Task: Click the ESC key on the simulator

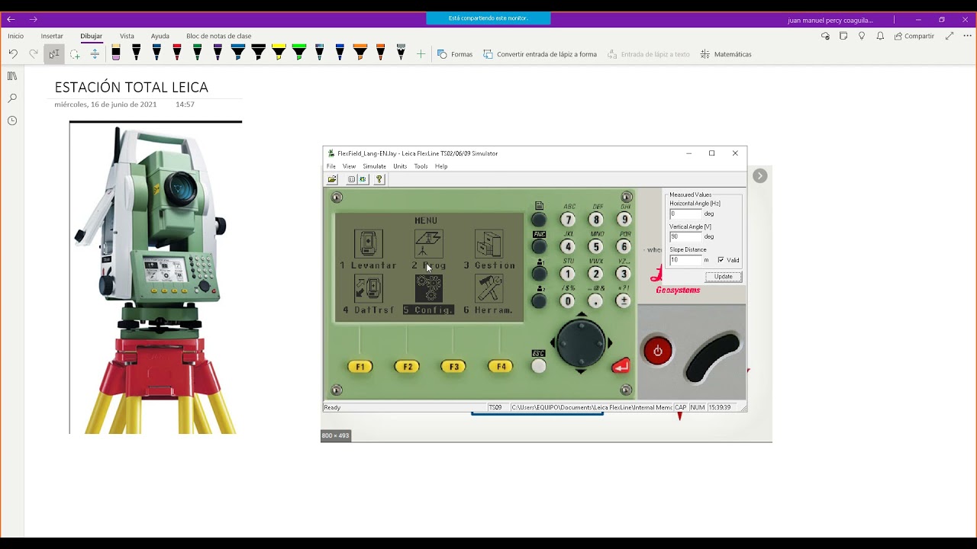Action: click(539, 366)
